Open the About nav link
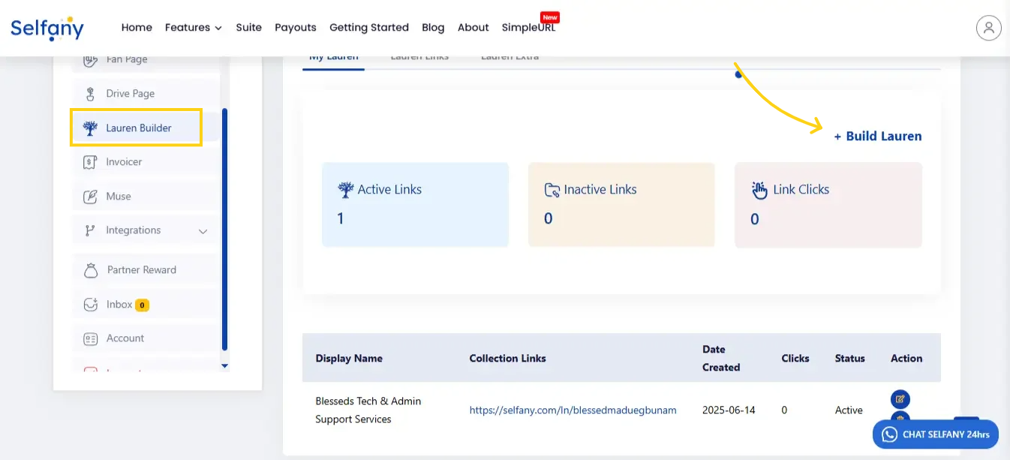1010x460 pixels. pos(473,28)
